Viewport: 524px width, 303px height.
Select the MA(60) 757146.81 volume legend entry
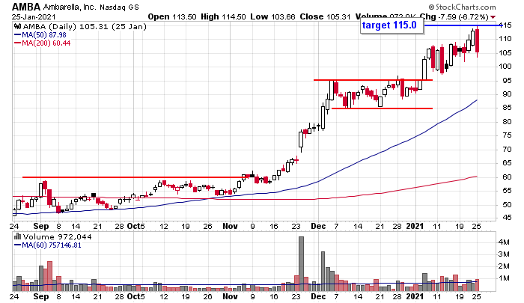[47, 245]
